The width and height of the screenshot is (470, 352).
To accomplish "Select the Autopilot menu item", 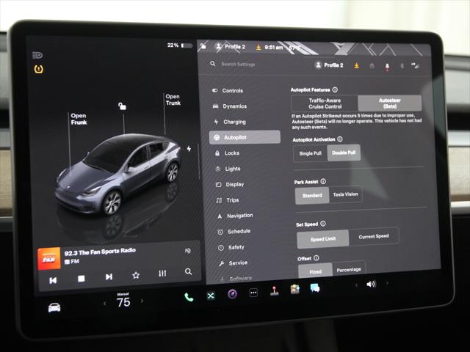I will (245, 137).
